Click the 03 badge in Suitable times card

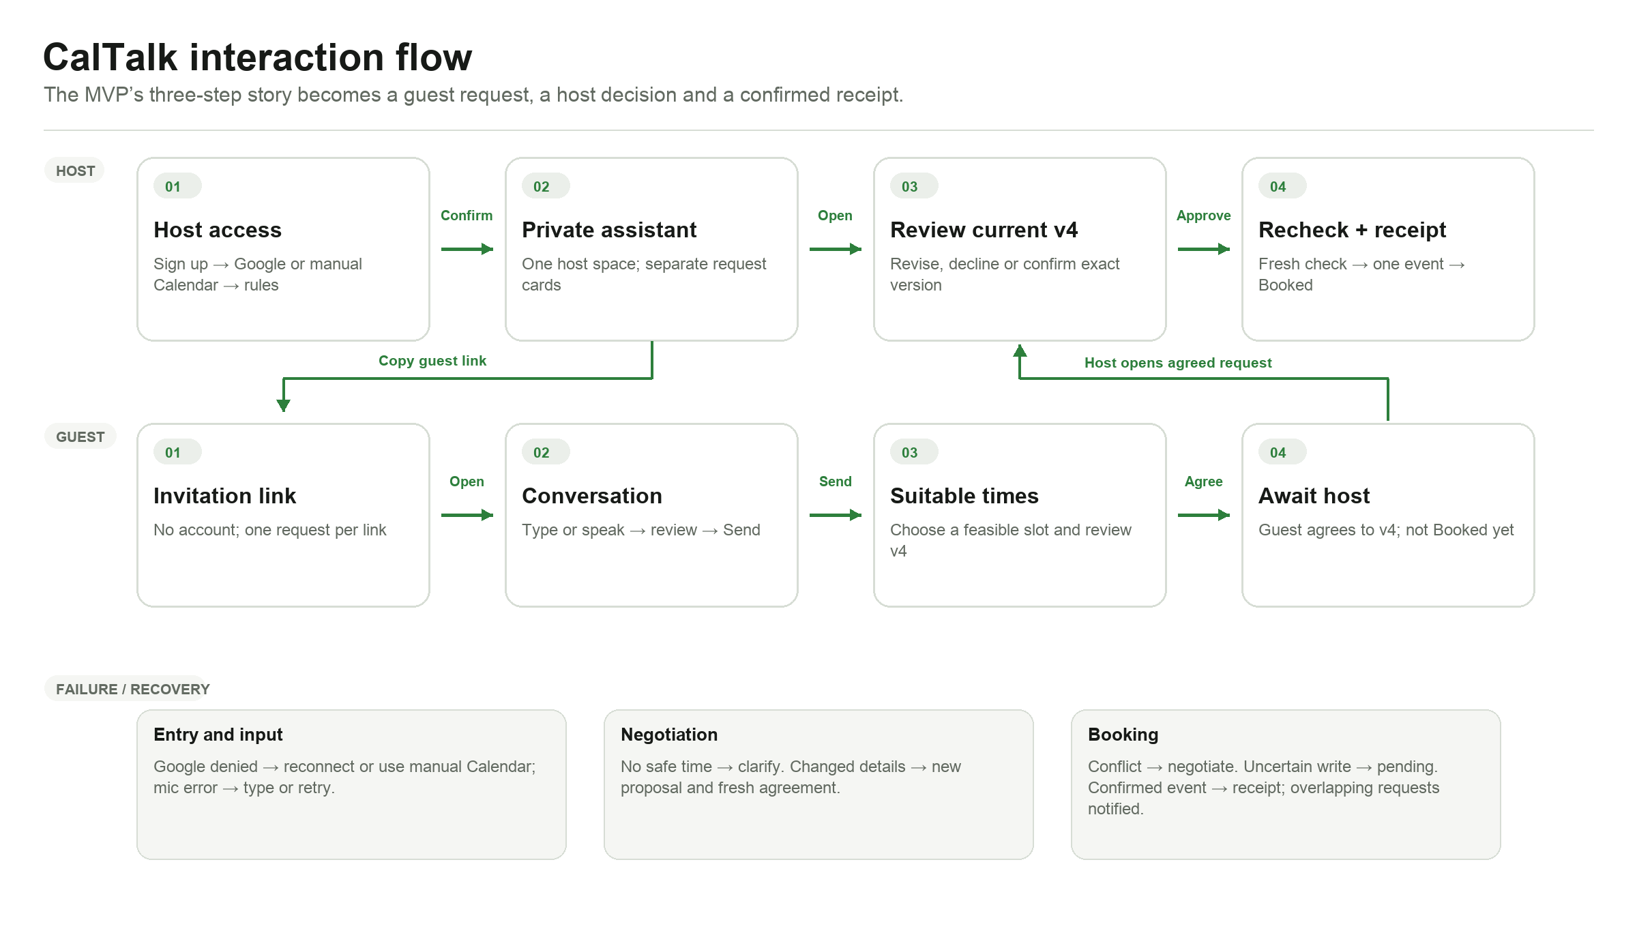pos(914,452)
